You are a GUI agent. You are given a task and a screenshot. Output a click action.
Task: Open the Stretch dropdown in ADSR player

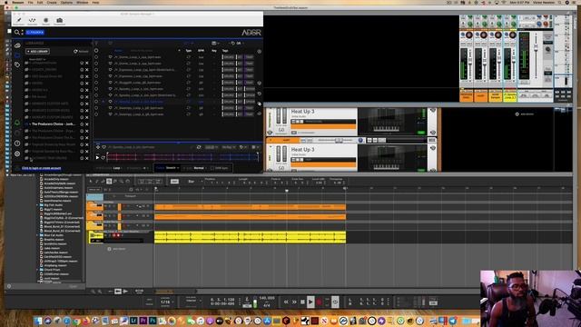(x=172, y=168)
